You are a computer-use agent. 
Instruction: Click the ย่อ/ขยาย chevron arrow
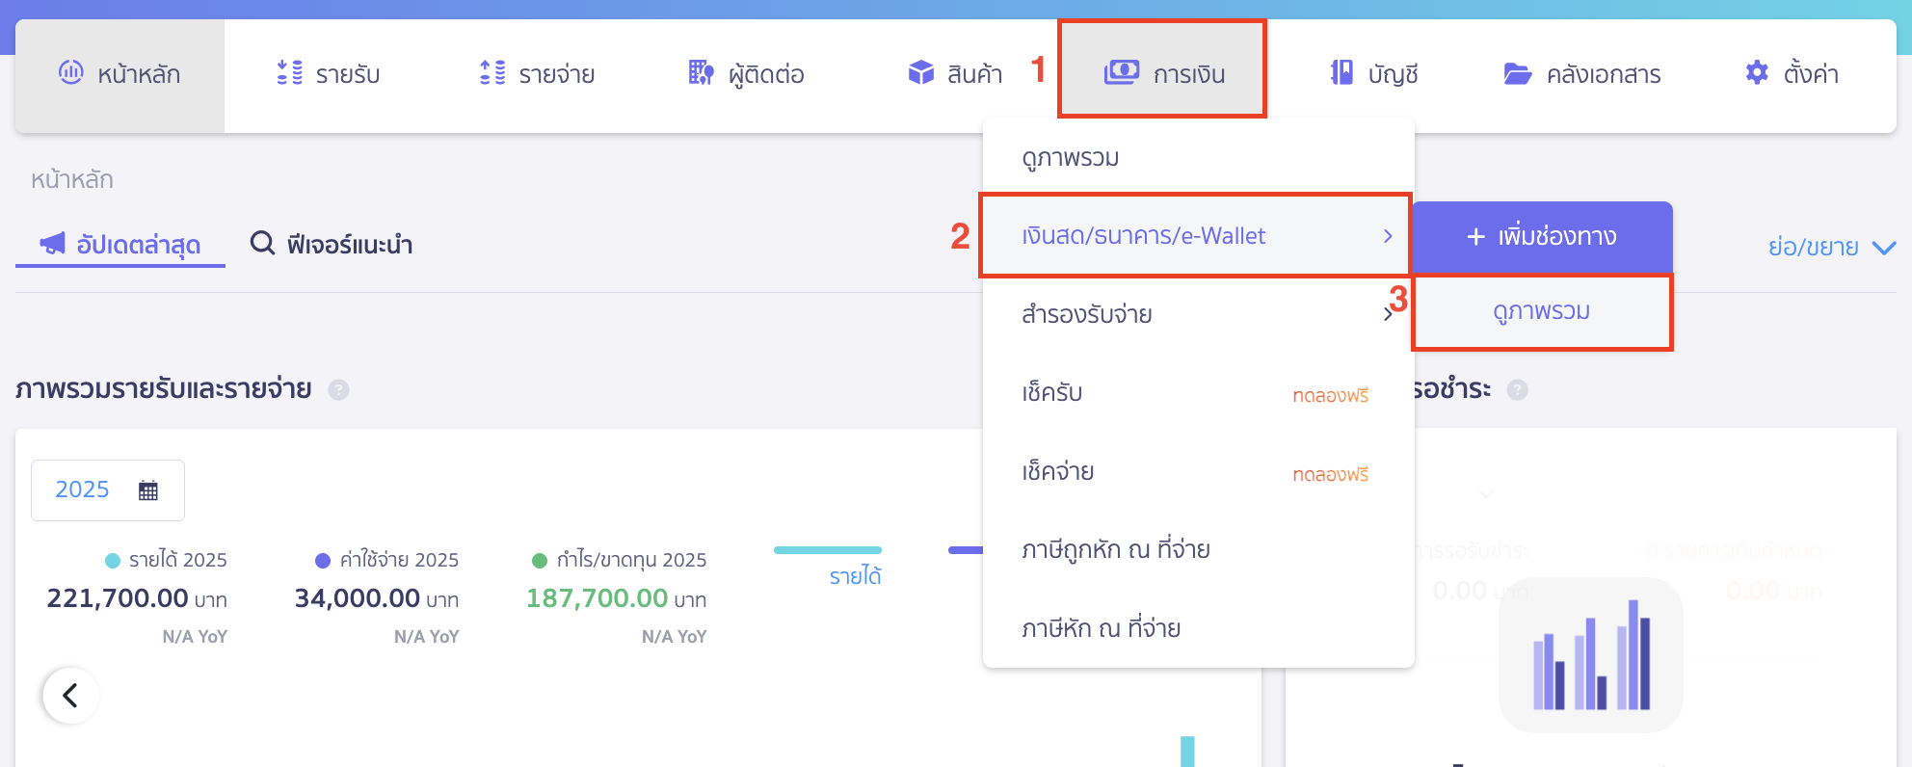point(1884,249)
